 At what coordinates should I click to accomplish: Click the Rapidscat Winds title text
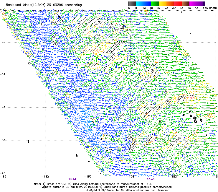coord(44,5)
